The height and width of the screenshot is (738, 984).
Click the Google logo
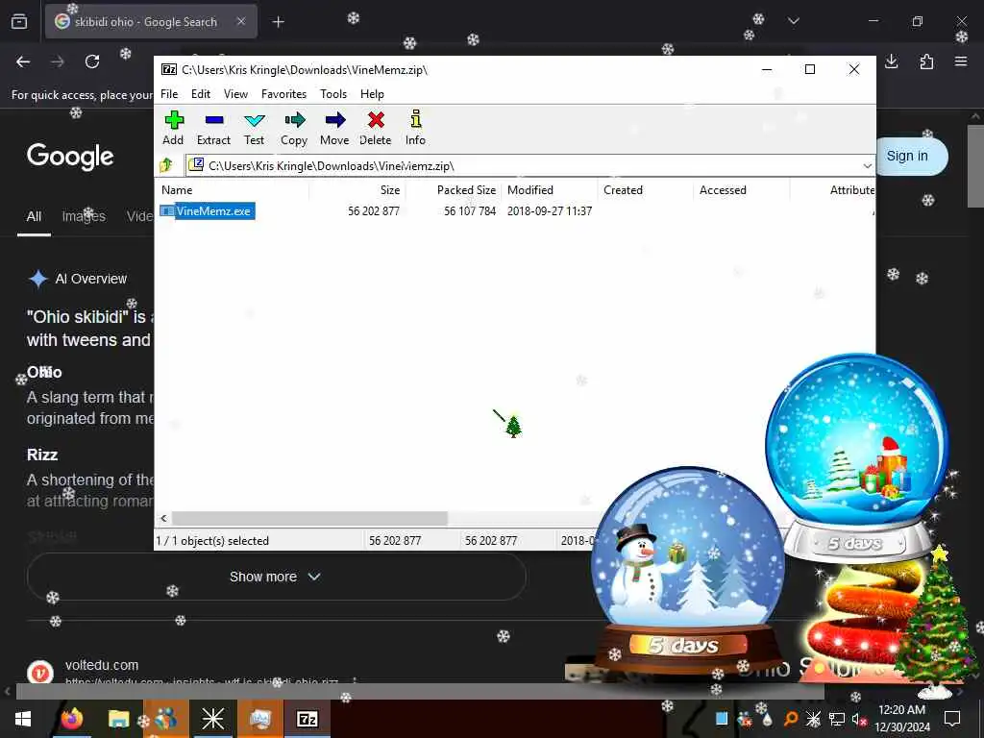click(x=70, y=157)
